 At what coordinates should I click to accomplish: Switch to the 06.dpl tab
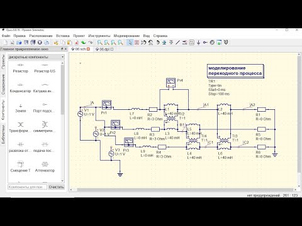pyautogui.click(x=104, y=49)
